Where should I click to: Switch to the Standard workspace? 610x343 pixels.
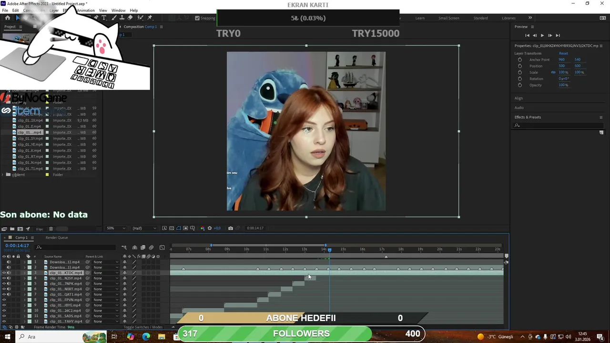click(x=480, y=18)
